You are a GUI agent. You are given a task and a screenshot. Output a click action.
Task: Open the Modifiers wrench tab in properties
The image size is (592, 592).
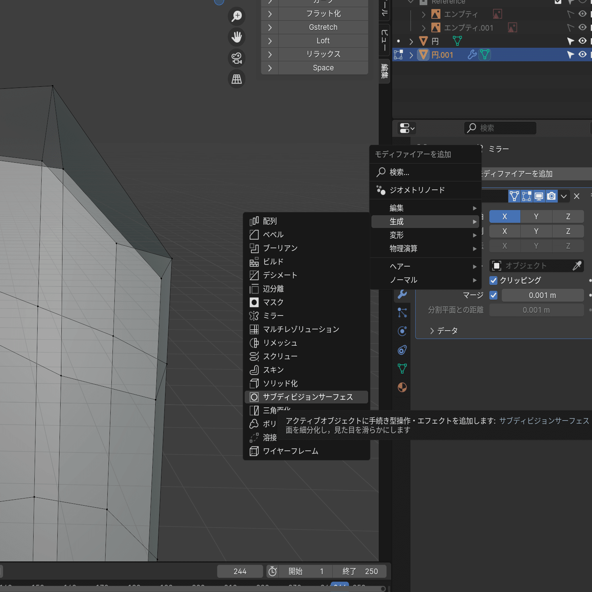pyautogui.click(x=402, y=294)
